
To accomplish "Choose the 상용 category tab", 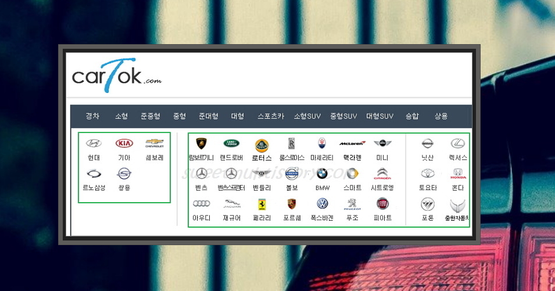I will coord(441,116).
